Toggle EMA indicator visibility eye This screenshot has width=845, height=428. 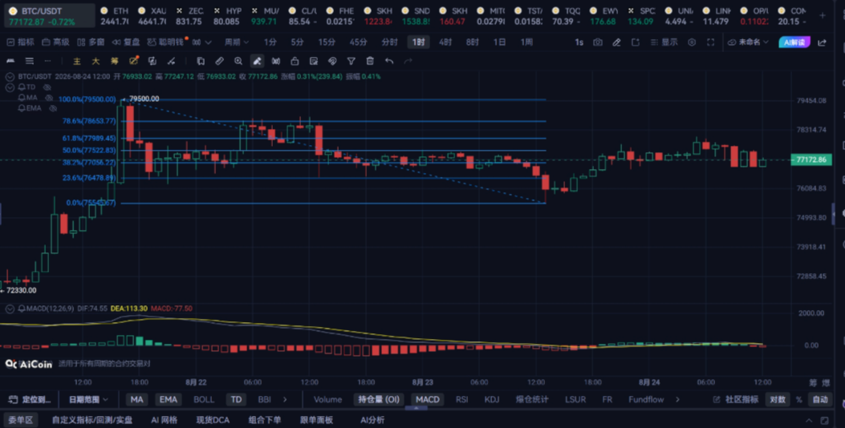point(53,108)
